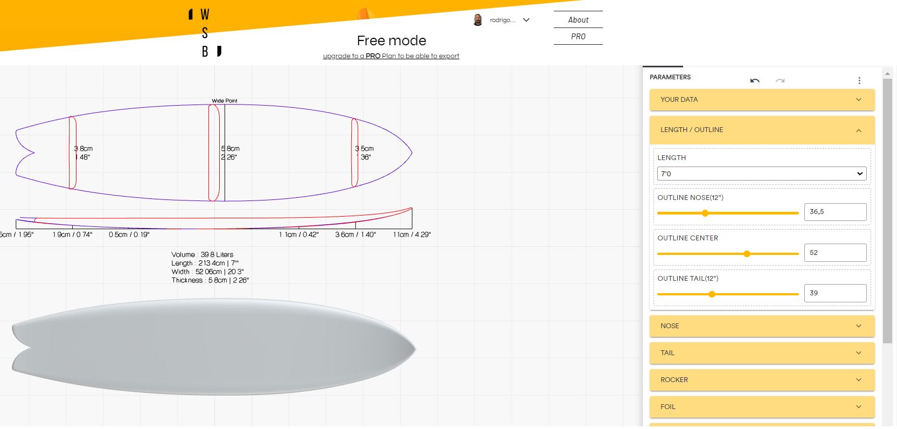Expand the account dropdown chevron
This screenshot has height=429, width=897.
point(526,20)
